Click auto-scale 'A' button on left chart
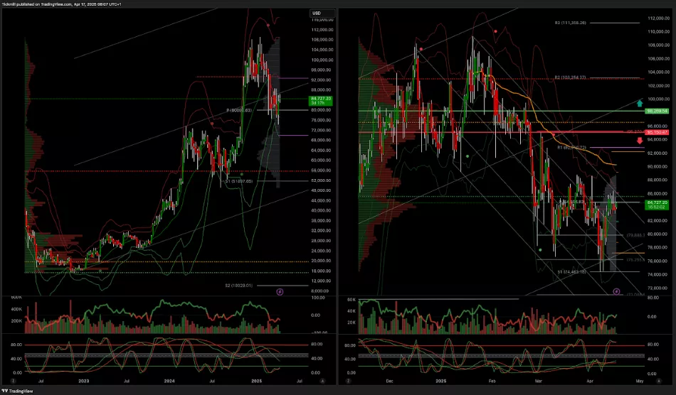Image resolution: width=676 pixels, height=395 pixels. tap(322, 381)
